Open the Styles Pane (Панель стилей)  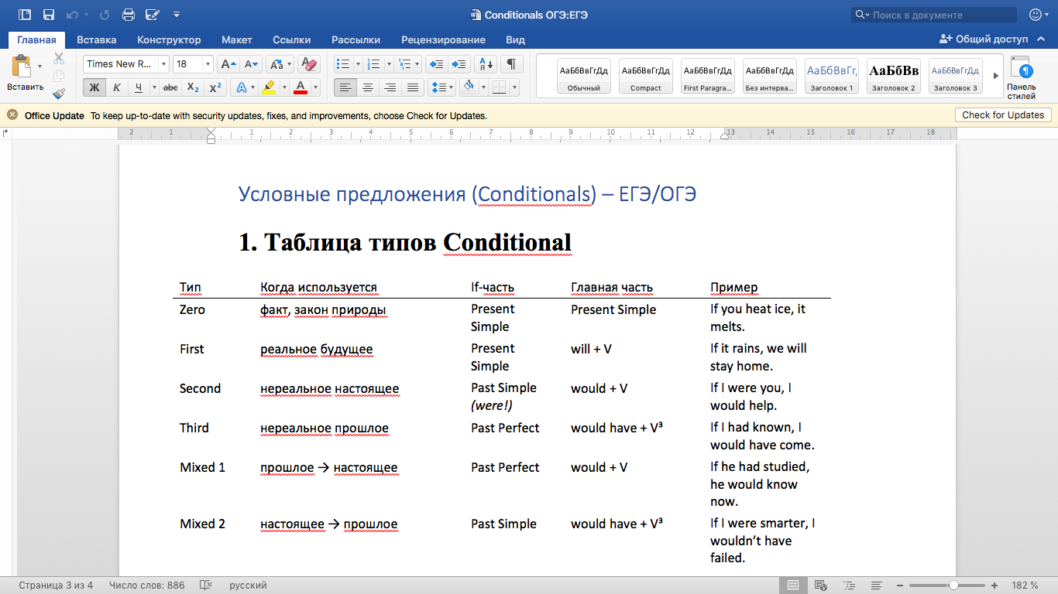pyautogui.click(x=1021, y=78)
